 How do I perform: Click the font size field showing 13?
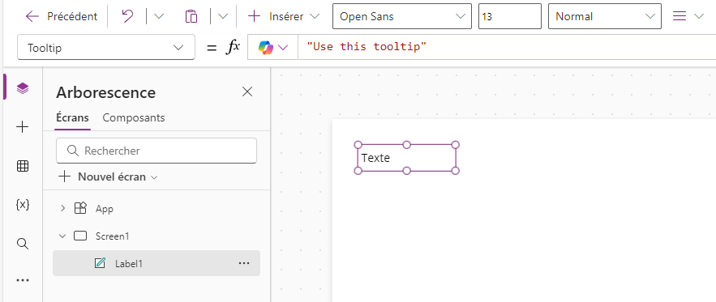(x=509, y=16)
